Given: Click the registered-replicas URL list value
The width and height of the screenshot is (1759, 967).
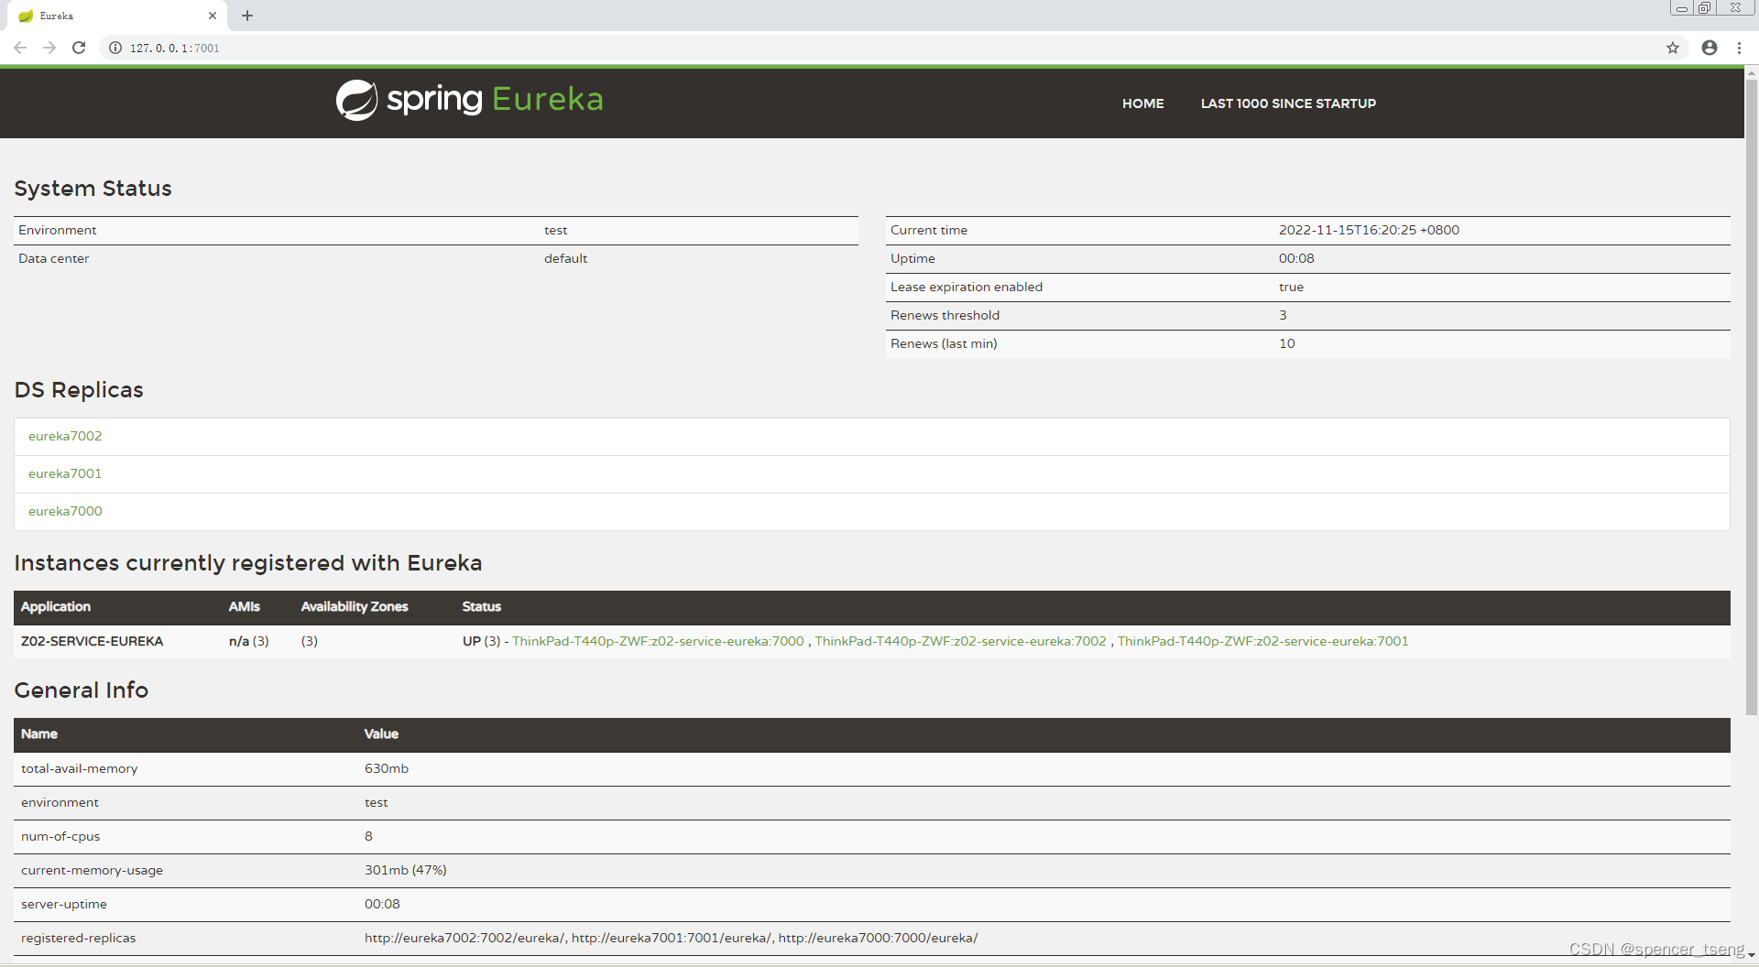Looking at the screenshot, I should click(671, 938).
